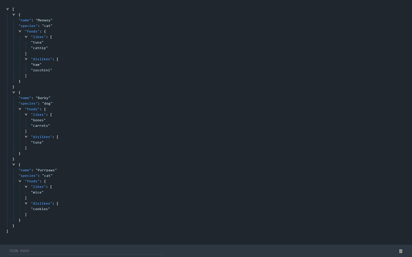Click the "carrots" string value
The image size is (412, 257).
click(x=41, y=126)
